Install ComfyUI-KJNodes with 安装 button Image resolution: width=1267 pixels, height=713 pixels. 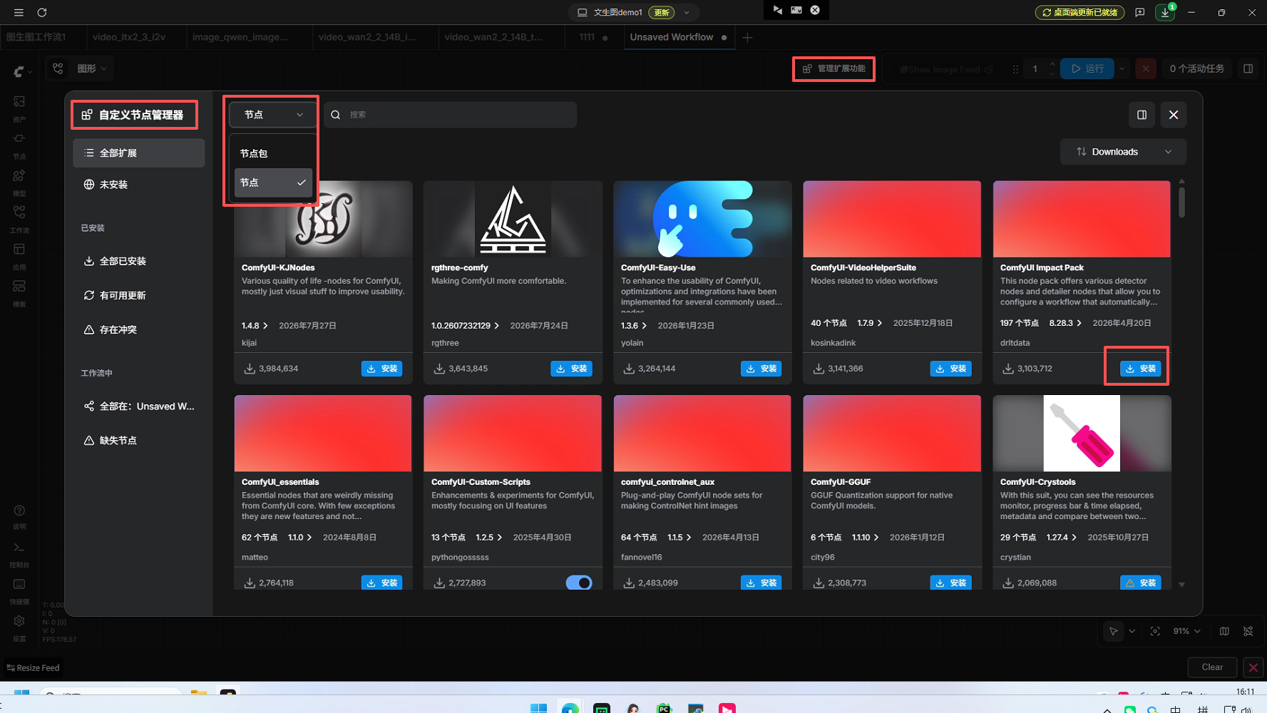point(382,369)
